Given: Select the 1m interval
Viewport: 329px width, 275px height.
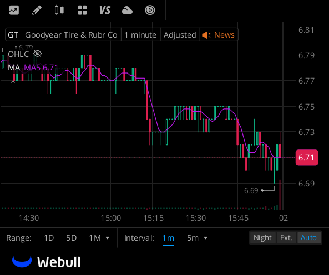Looking at the screenshot, I should click(168, 238).
